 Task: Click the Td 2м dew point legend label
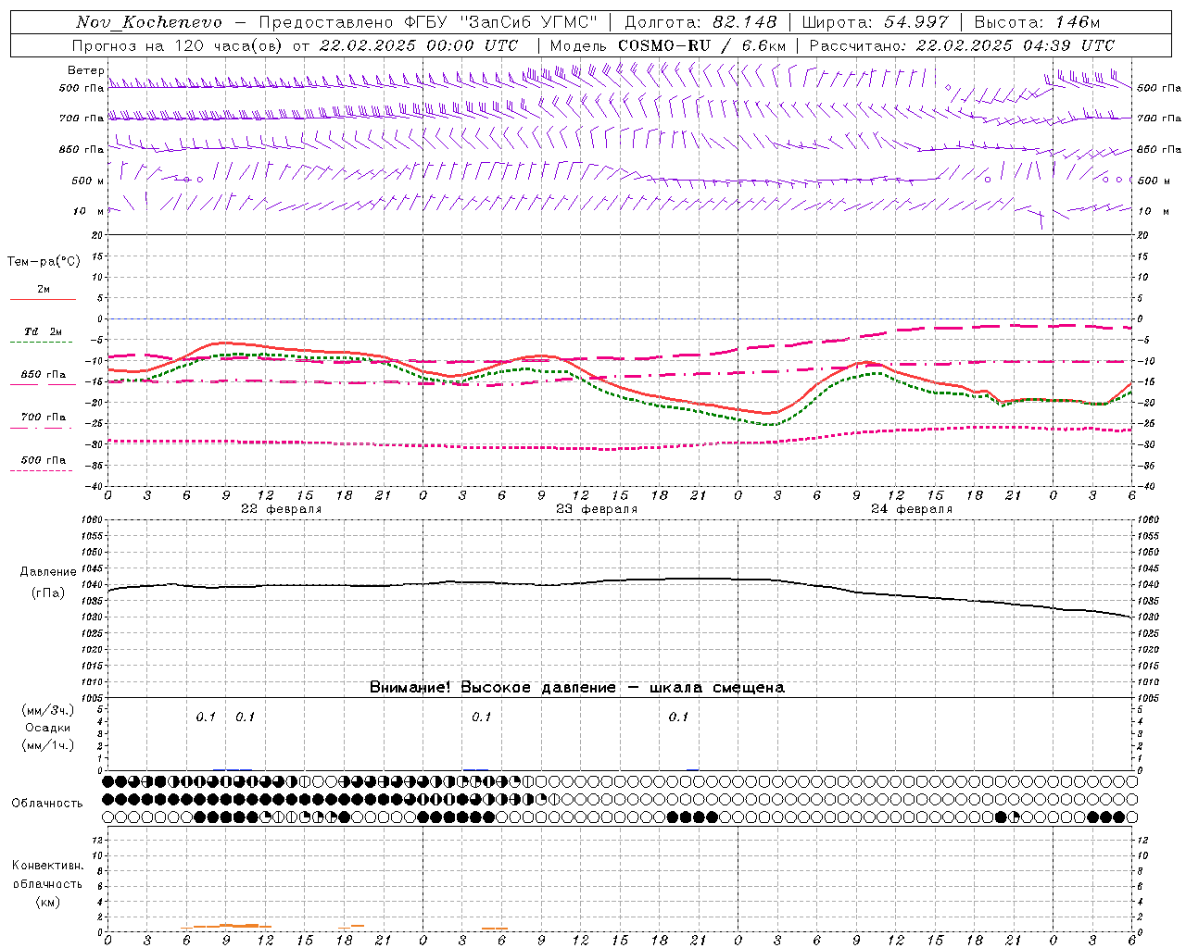point(43,331)
